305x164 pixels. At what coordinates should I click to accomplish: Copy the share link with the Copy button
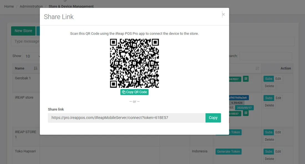click(x=213, y=118)
